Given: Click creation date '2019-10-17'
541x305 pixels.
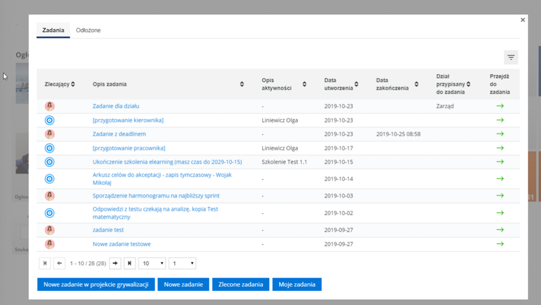Looking at the screenshot, I should [x=339, y=148].
